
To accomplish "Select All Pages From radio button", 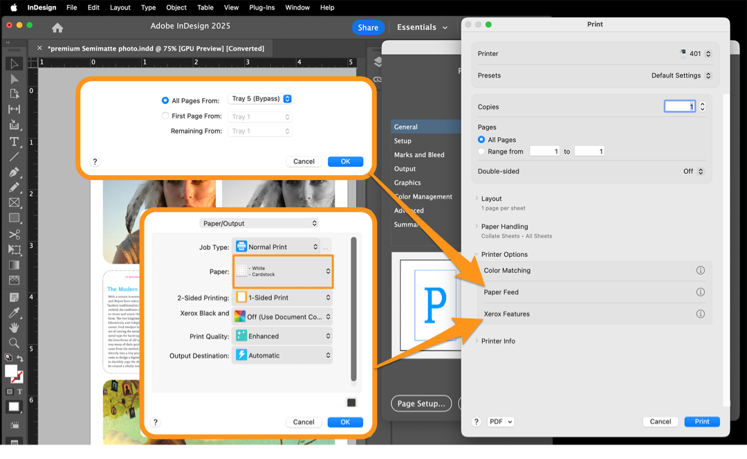I will coord(165,100).
